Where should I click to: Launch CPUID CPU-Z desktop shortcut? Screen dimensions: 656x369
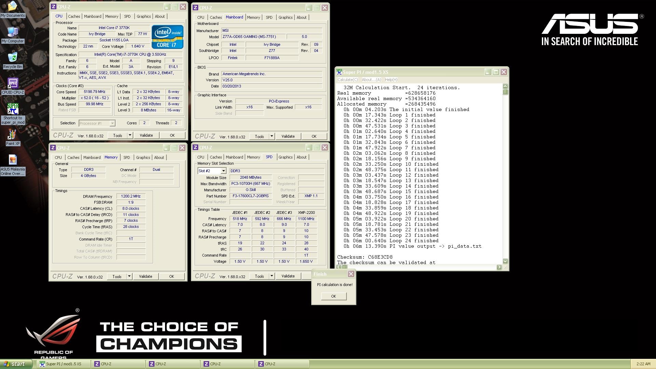(x=13, y=86)
